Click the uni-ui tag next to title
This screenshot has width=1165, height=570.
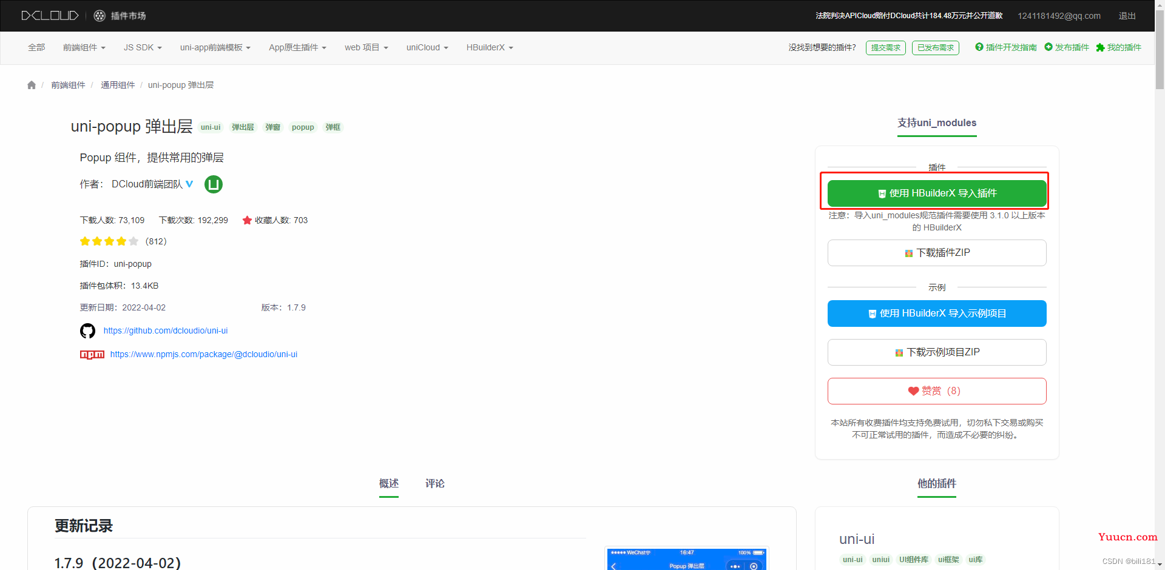(x=211, y=127)
